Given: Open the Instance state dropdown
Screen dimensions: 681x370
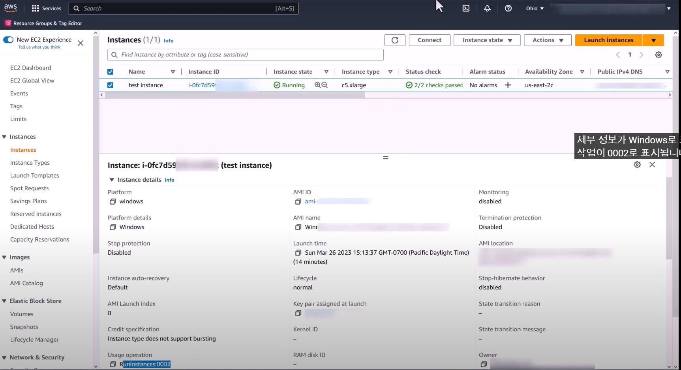Looking at the screenshot, I should (487, 40).
